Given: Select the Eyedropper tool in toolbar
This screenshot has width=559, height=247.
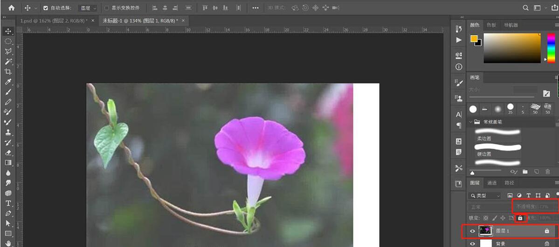Looking at the screenshot, I should coord(8,82).
